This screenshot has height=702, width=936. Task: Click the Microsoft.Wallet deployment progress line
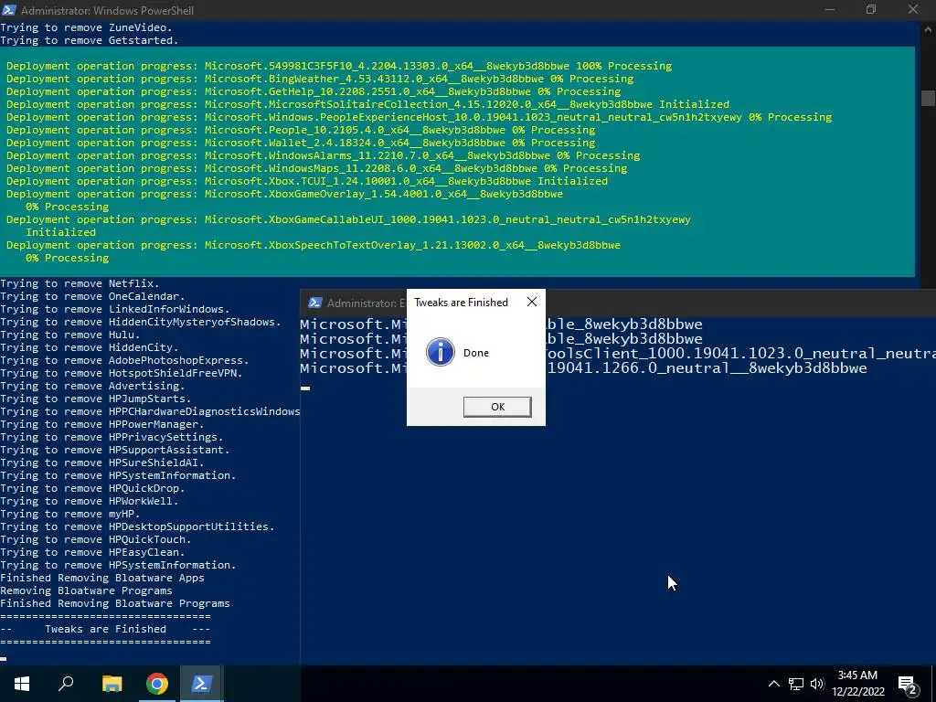pyautogui.click(x=301, y=143)
